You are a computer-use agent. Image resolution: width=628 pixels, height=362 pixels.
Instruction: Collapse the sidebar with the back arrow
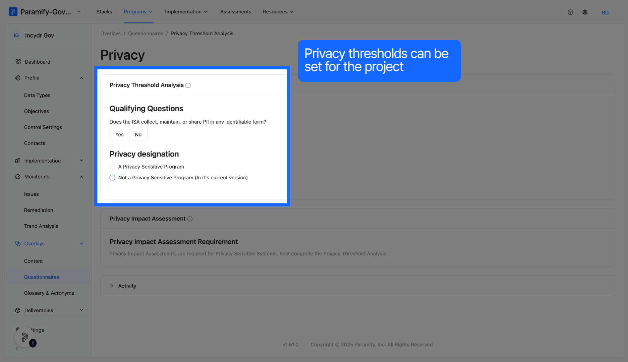pos(17,349)
